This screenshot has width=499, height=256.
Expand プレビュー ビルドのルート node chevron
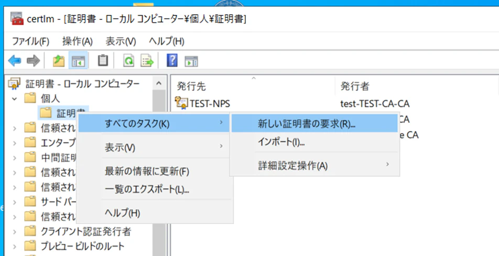[14, 246]
